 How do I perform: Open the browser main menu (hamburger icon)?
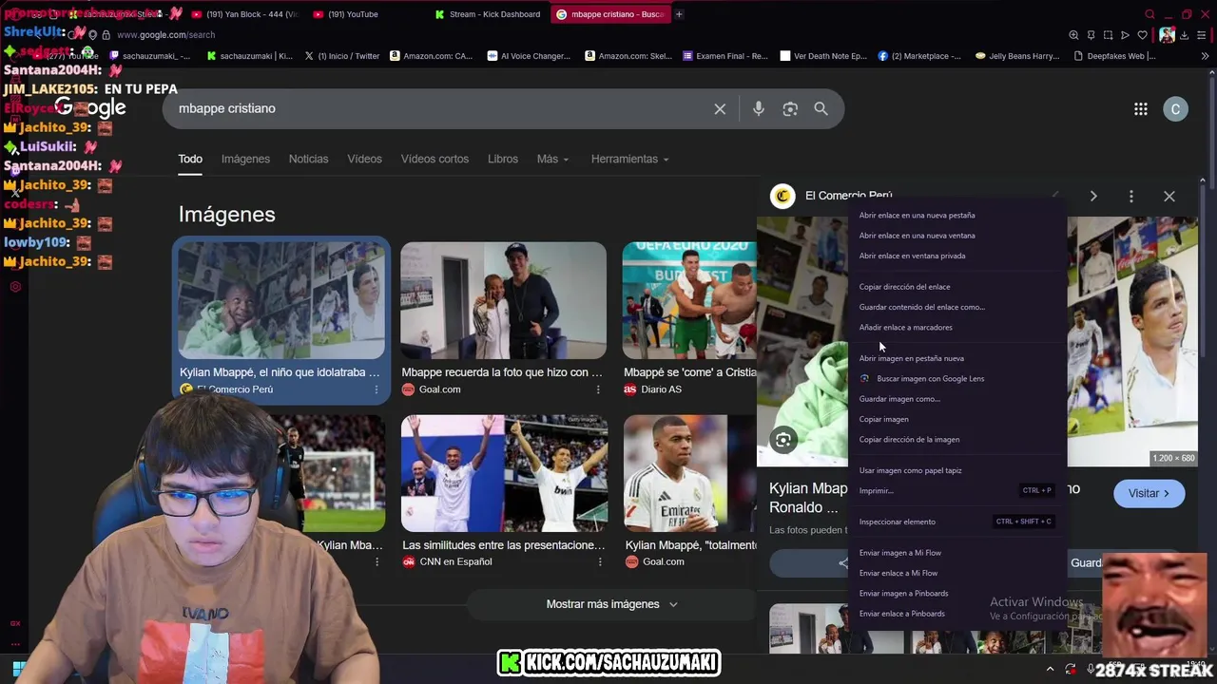1202,35
